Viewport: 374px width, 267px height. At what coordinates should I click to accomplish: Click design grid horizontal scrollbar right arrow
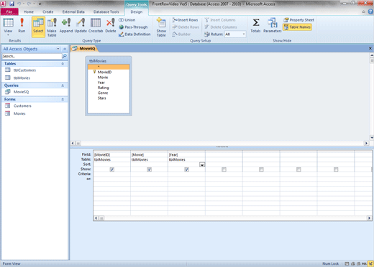click(369, 218)
